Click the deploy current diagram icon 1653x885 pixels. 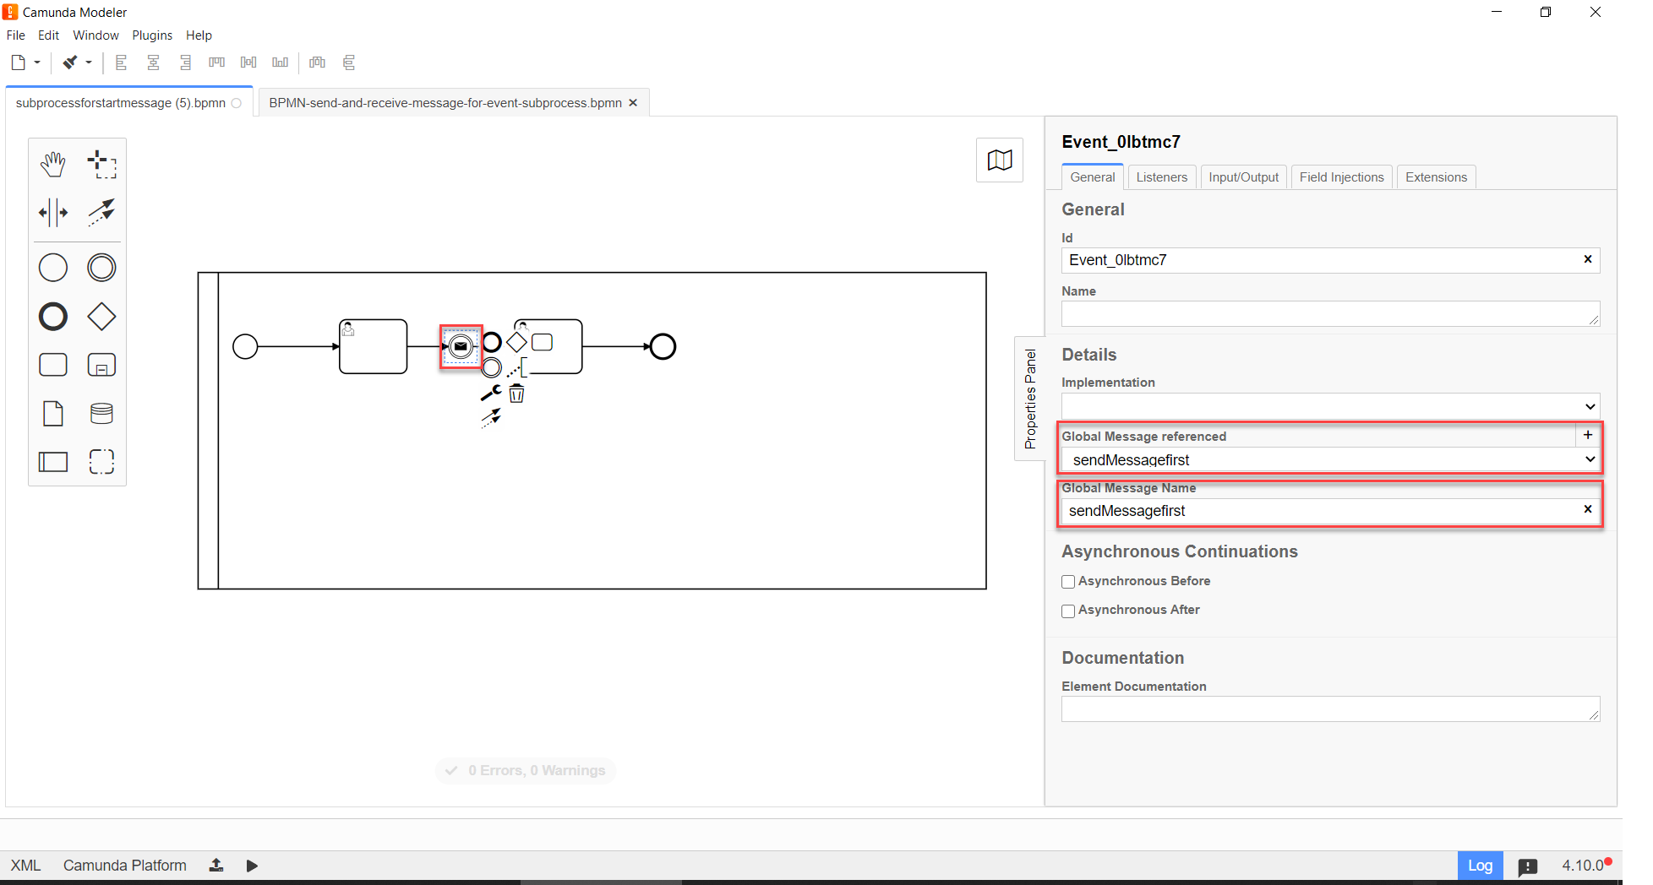tap(216, 865)
